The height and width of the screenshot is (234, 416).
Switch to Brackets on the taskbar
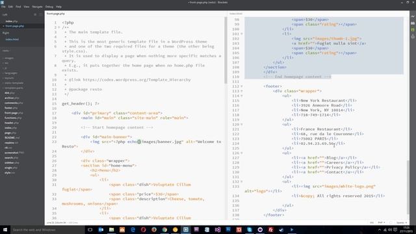(186, 229)
